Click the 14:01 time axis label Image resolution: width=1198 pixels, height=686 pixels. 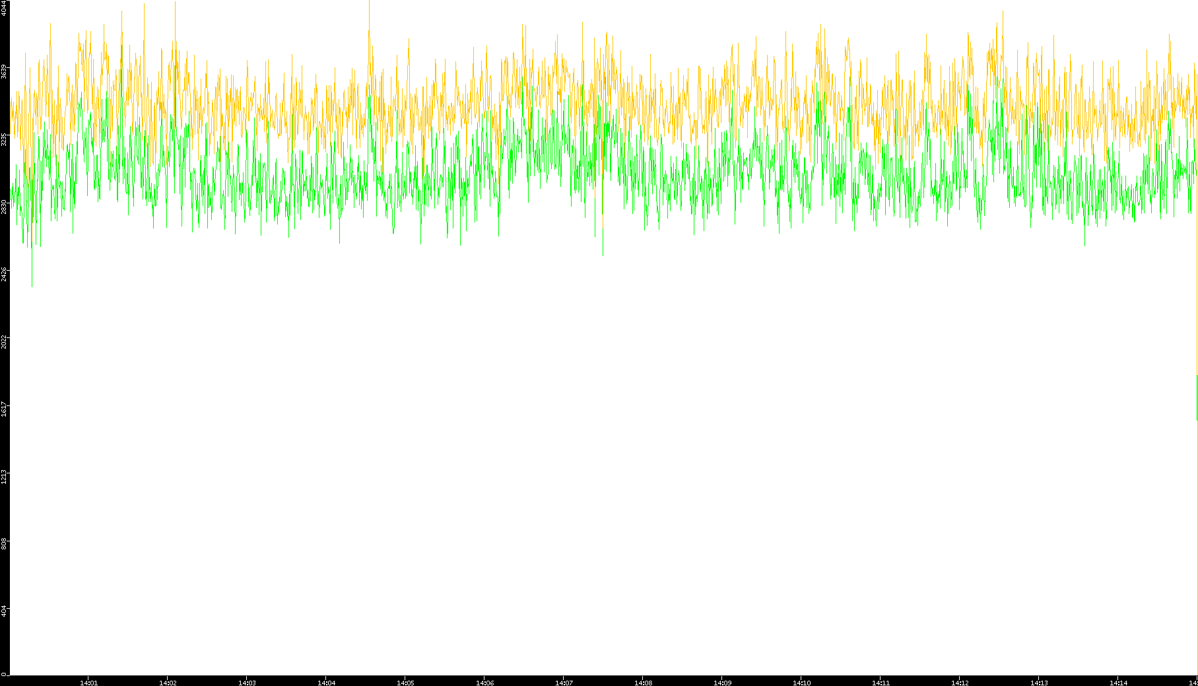(88, 683)
